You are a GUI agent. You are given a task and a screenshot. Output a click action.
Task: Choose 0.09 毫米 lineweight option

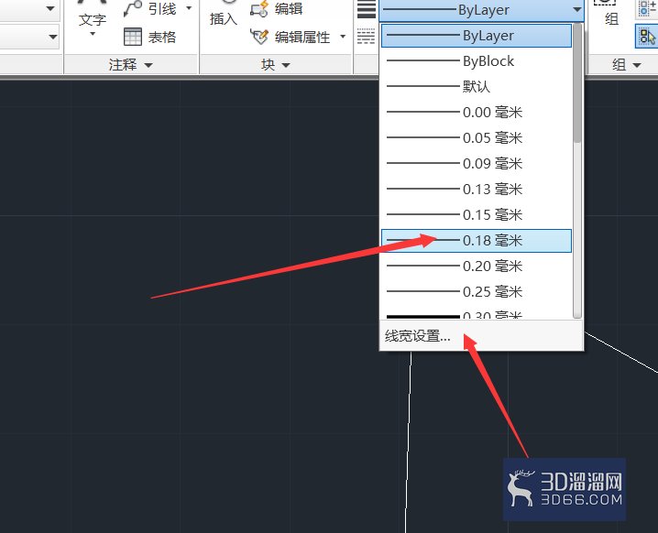point(477,164)
